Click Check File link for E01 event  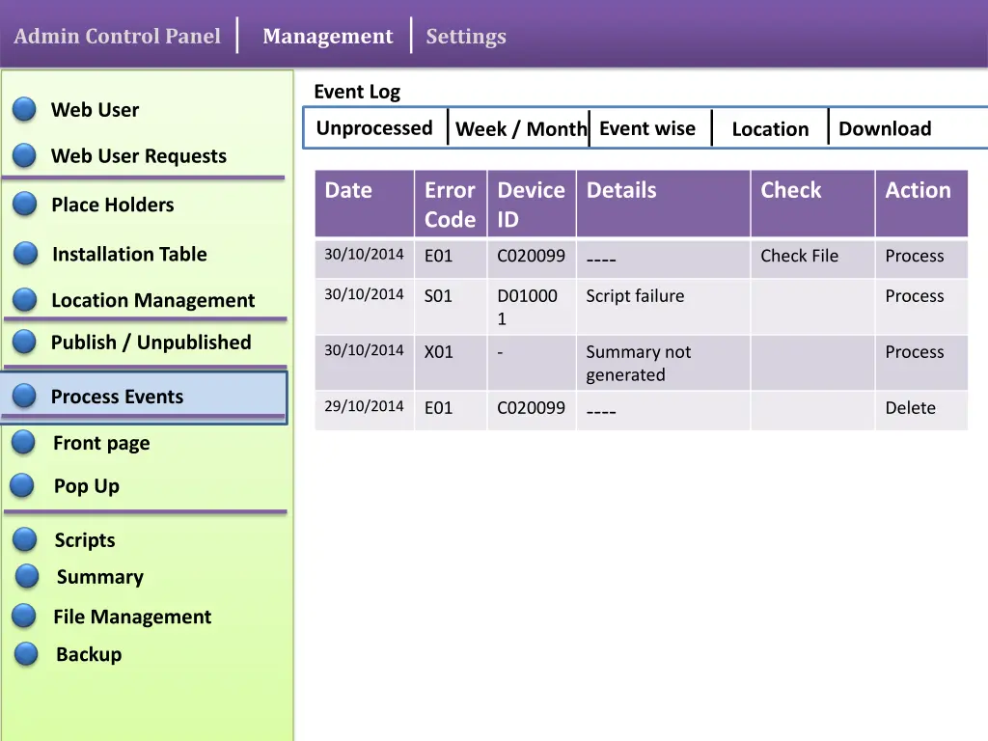point(799,256)
